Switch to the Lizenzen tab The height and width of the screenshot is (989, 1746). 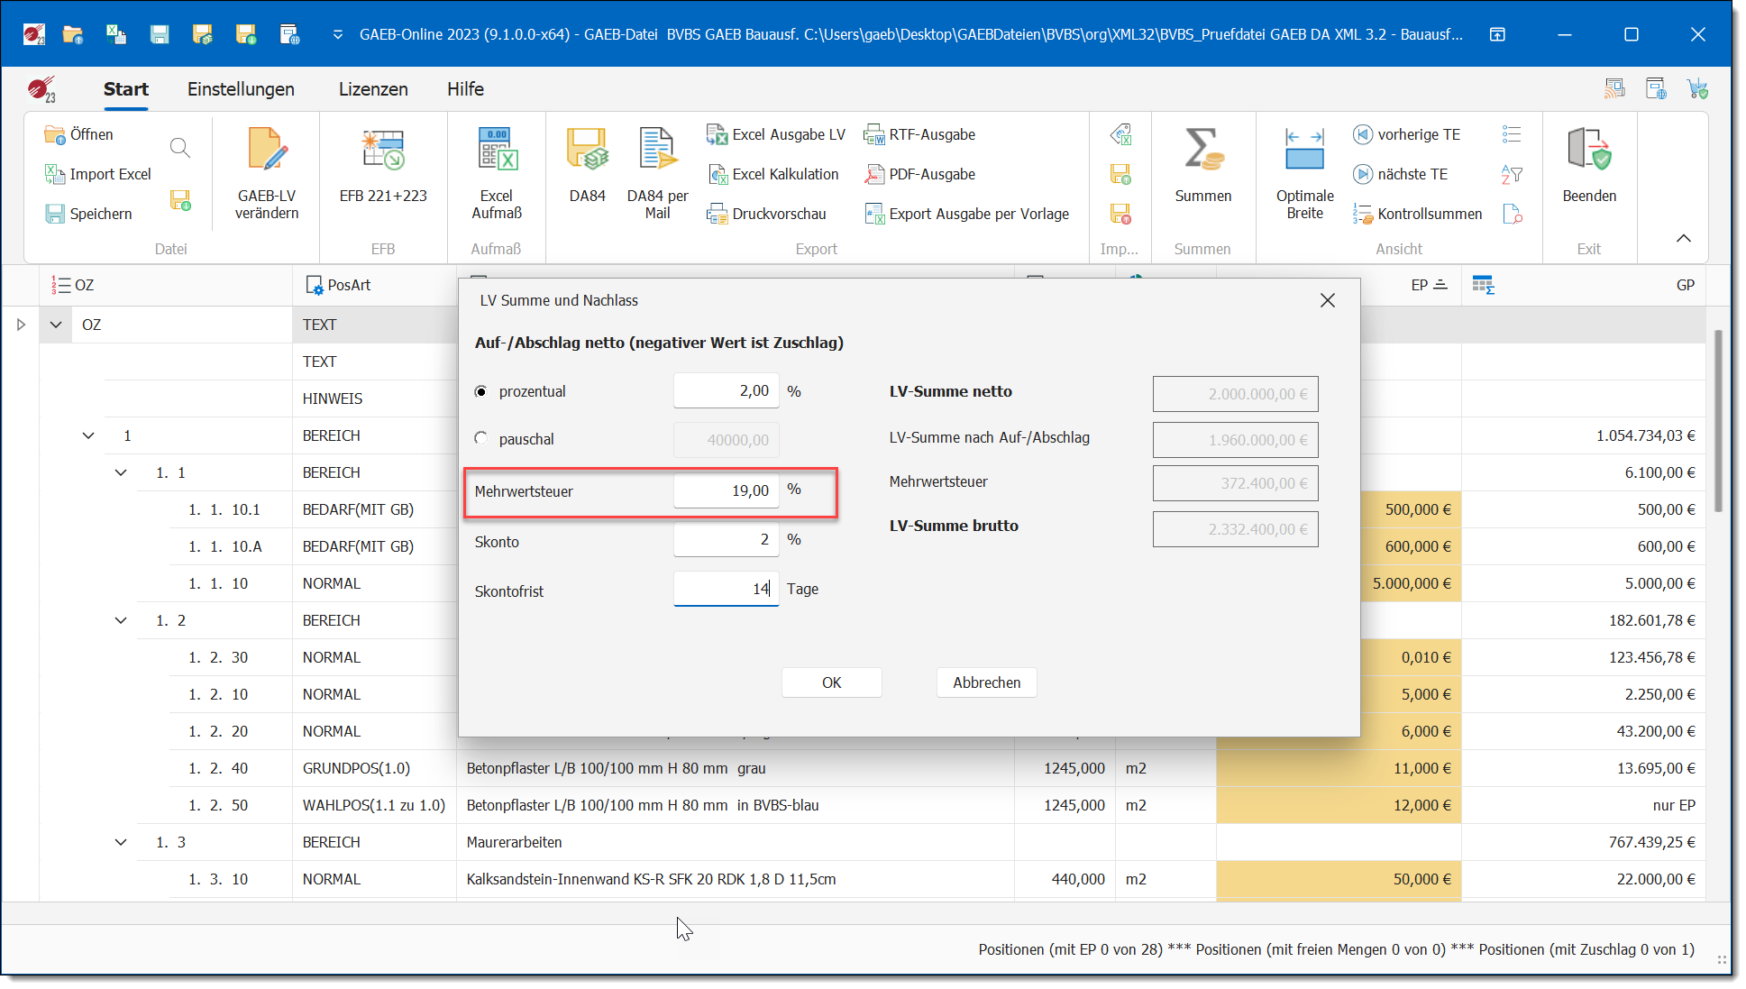pyautogui.click(x=373, y=89)
